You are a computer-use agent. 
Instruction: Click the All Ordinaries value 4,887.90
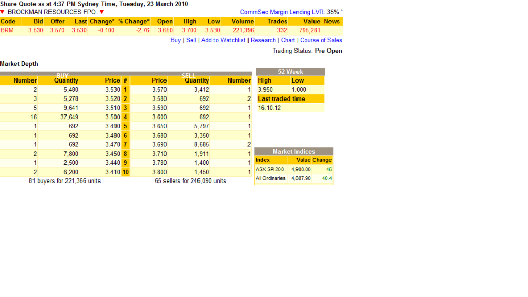(301, 178)
